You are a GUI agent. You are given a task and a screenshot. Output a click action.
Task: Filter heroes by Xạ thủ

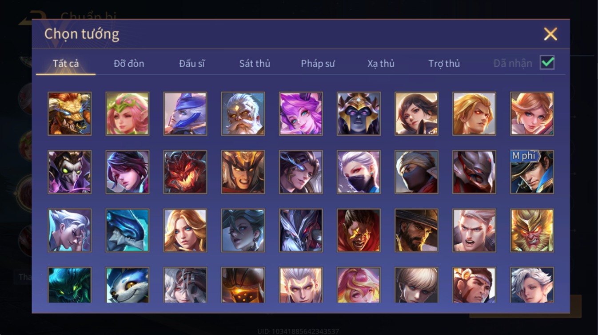[x=381, y=64]
